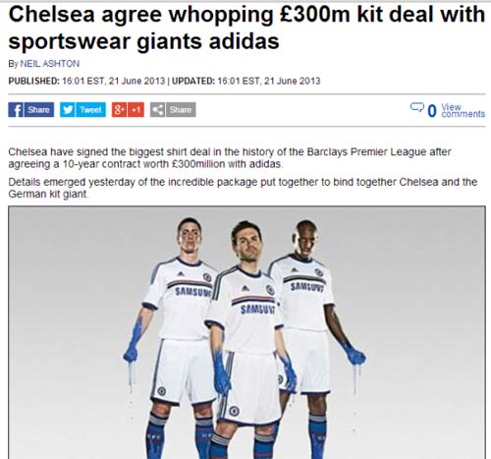Click the gray generic share icon
Image resolution: width=491 pixels, height=459 pixels.
click(158, 110)
